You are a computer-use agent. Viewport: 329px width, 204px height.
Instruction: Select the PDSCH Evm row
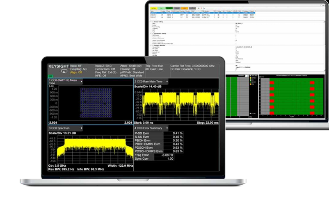(159, 147)
